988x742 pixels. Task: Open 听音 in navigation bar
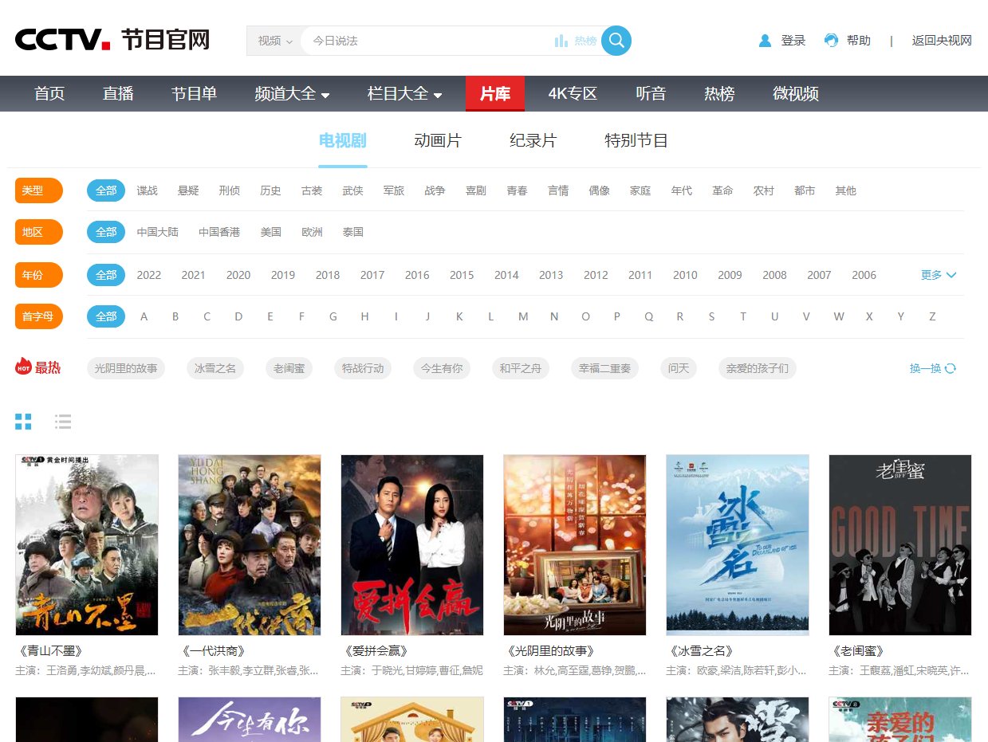click(651, 94)
